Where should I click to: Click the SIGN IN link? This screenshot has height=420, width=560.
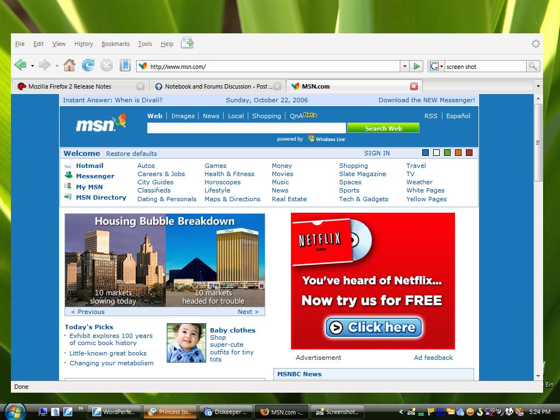(x=377, y=153)
